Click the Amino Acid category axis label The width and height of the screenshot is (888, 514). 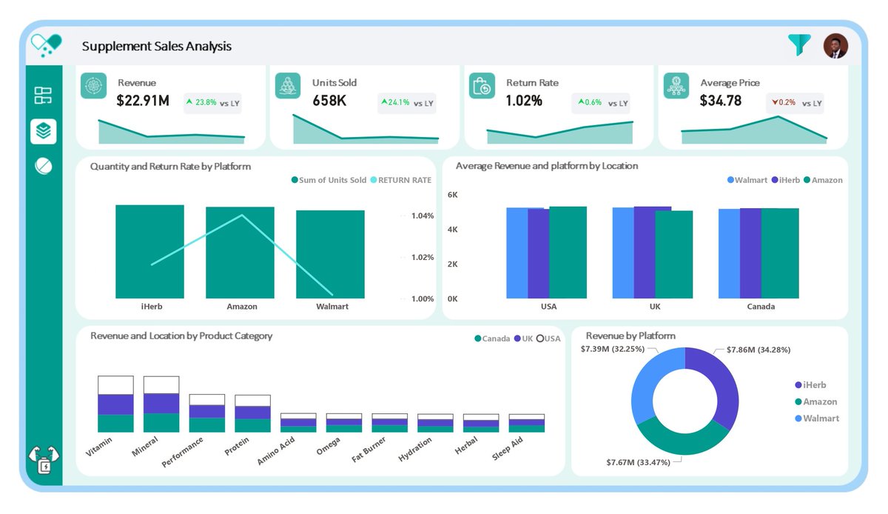tap(275, 450)
